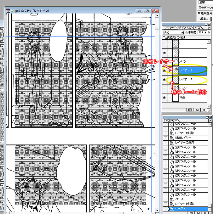Toggle link box next to 背景 layer
213x214 pixels.
click(170, 98)
